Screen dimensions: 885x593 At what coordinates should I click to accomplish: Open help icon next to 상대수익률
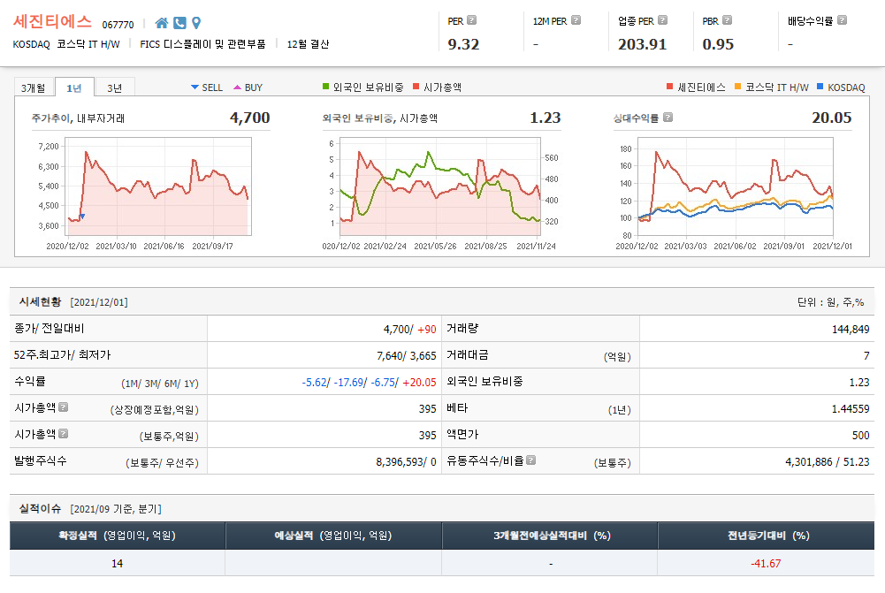(668, 118)
